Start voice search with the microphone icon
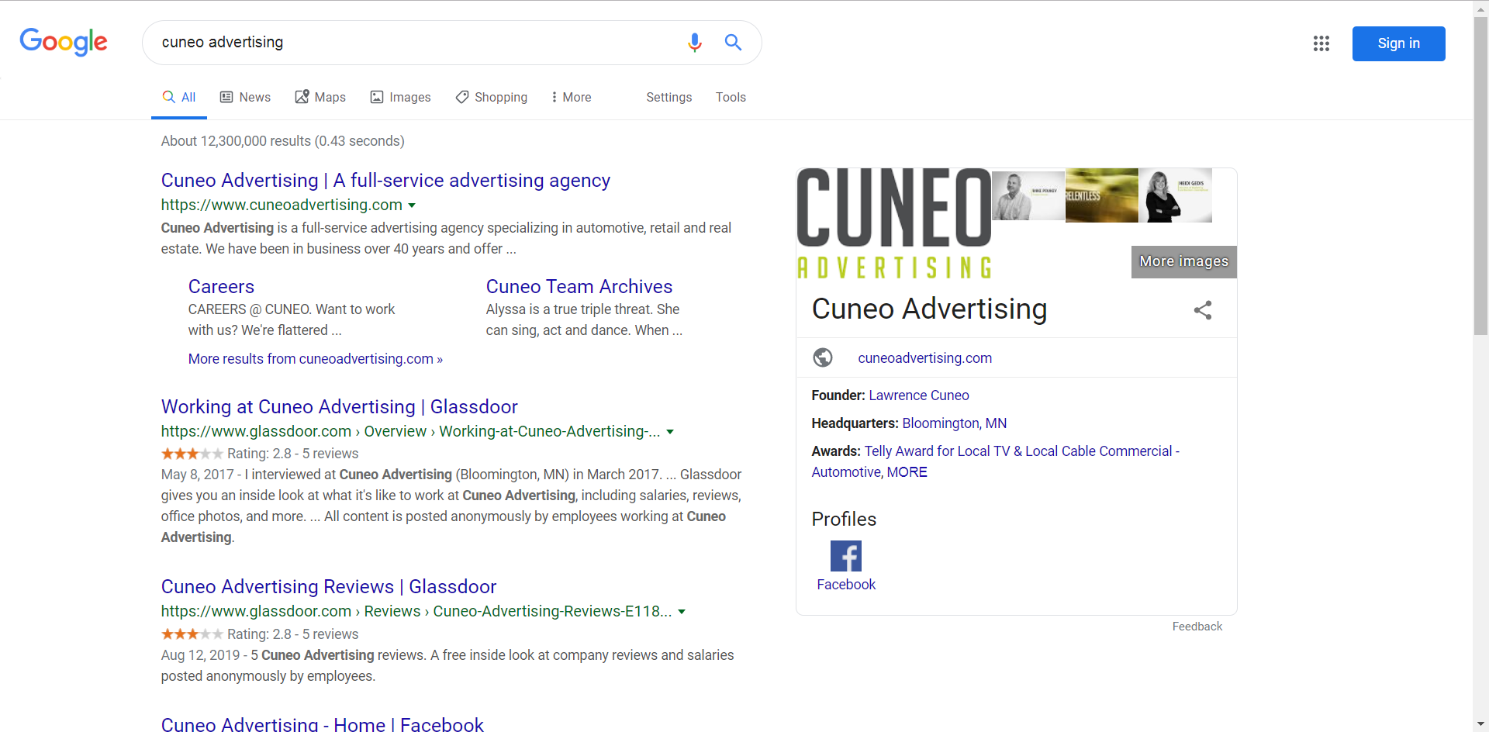 (x=695, y=43)
